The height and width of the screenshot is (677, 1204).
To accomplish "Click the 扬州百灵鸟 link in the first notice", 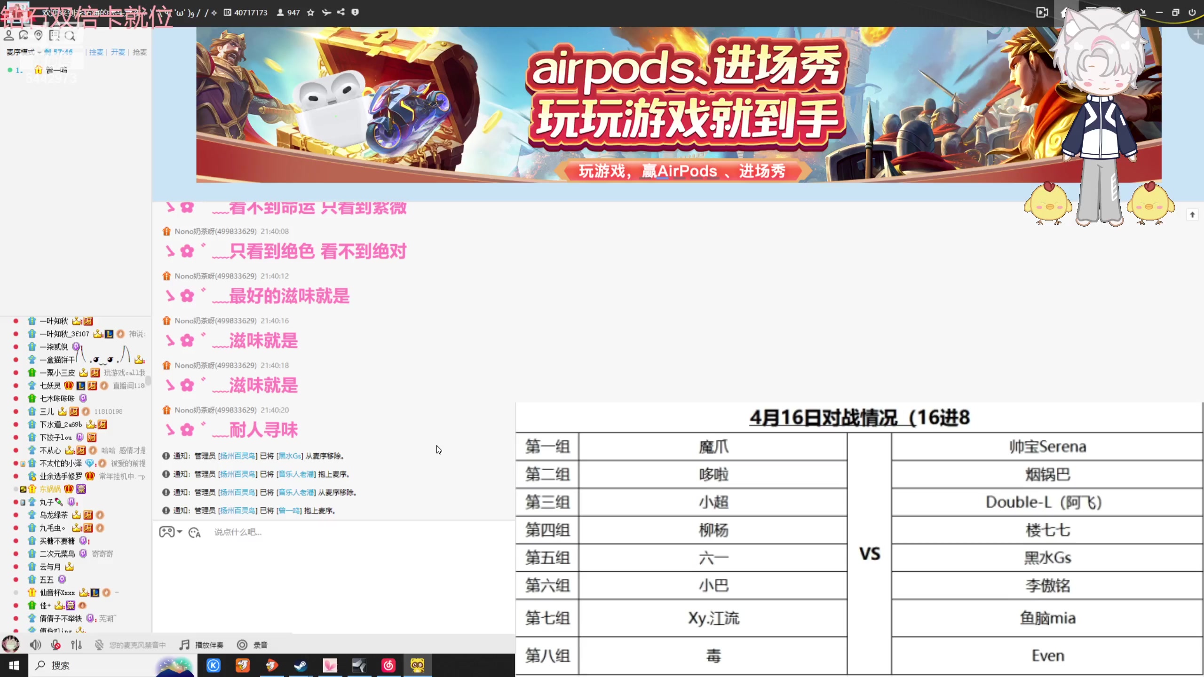I will pos(238,456).
